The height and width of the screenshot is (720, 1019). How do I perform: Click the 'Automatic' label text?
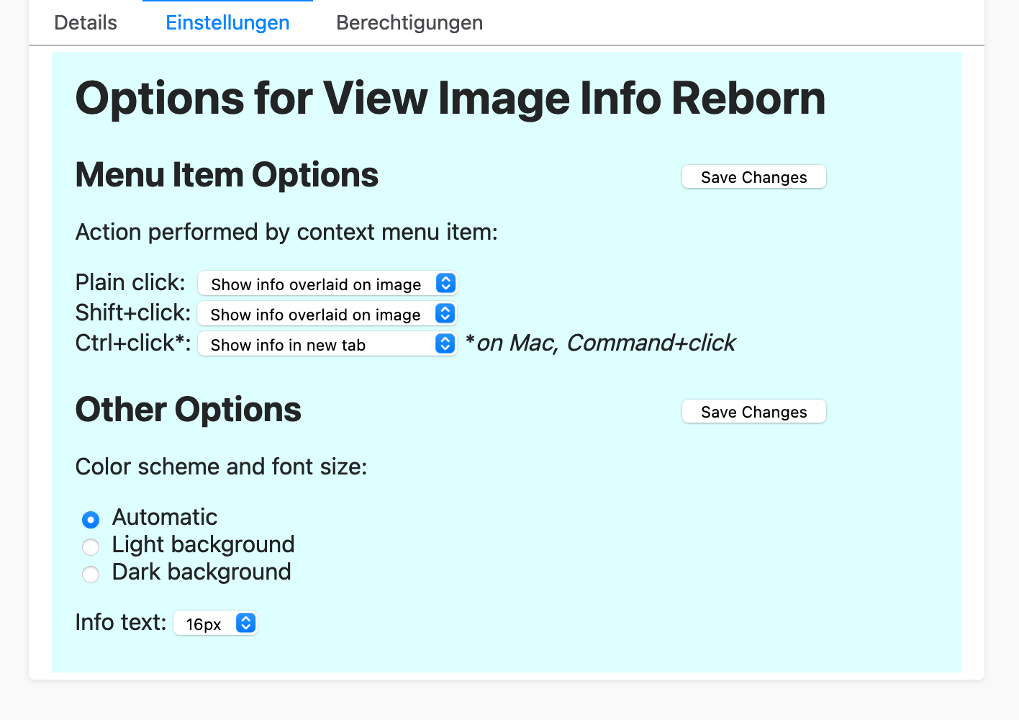coord(165,518)
